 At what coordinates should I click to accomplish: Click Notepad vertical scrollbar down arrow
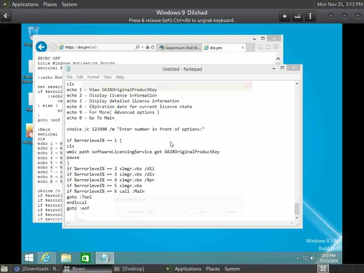pos(297,218)
